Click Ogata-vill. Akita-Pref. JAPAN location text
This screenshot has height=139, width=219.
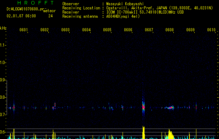pos(159,8)
